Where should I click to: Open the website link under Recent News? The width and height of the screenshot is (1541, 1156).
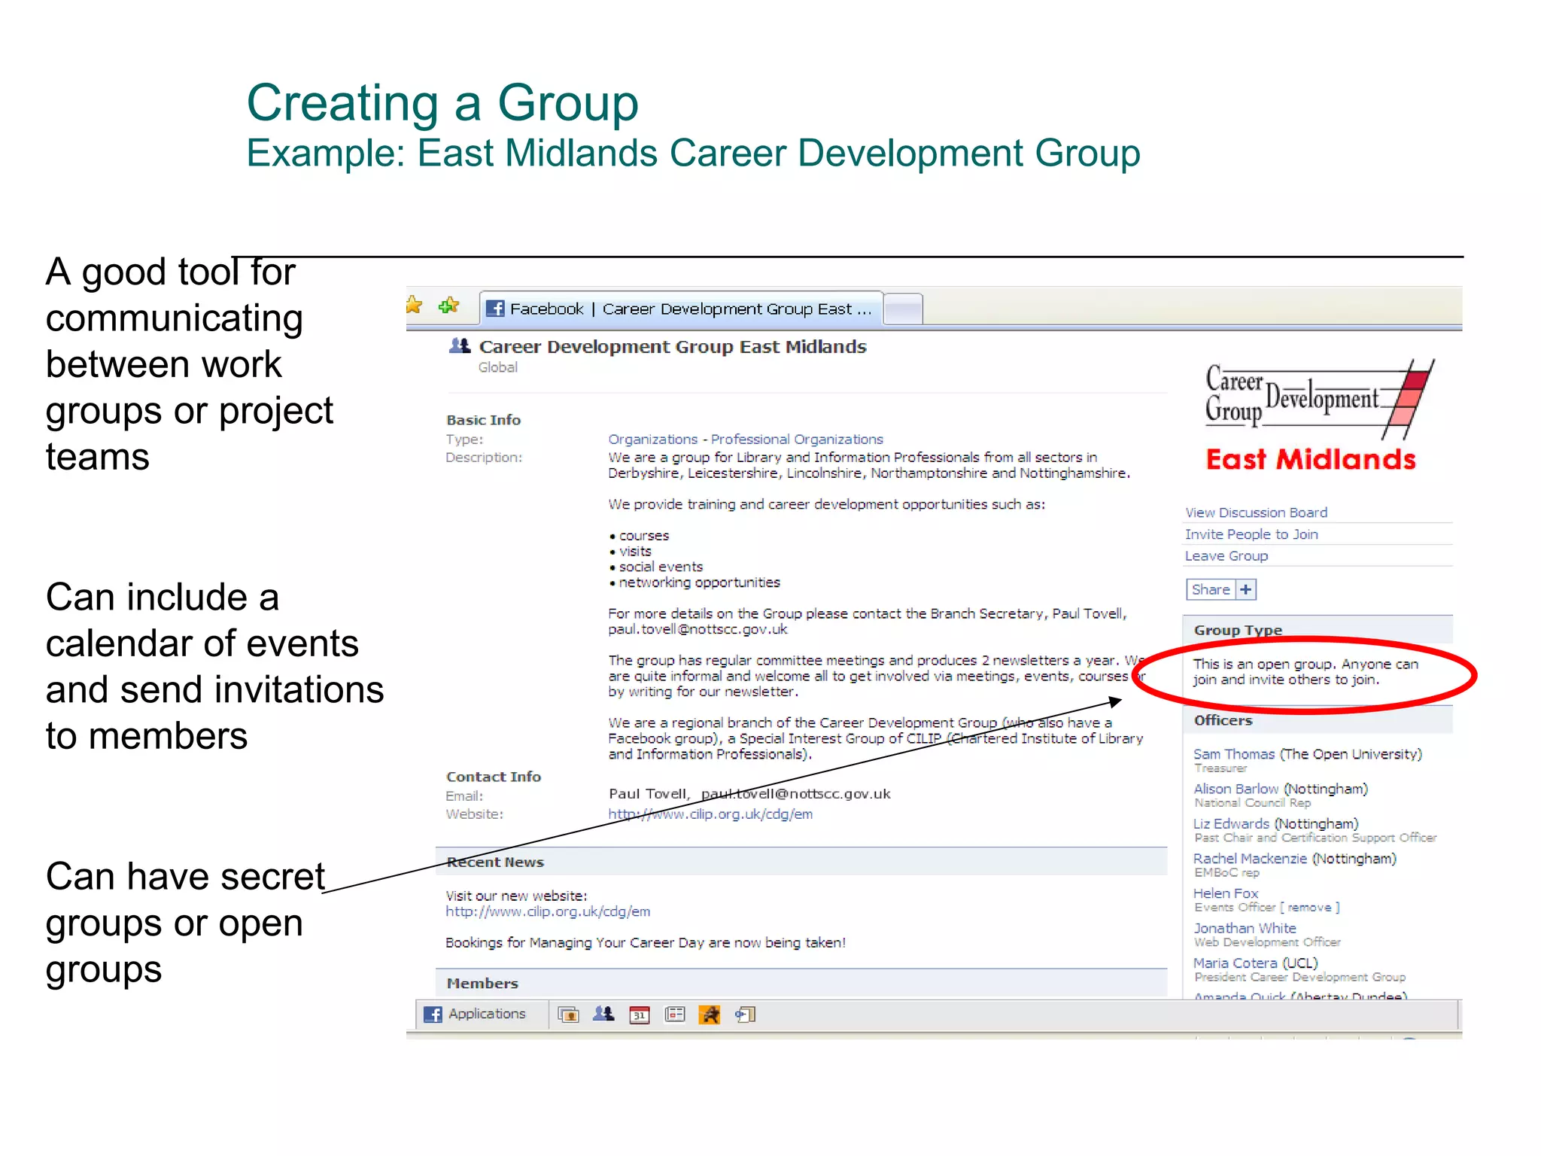tap(548, 911)
